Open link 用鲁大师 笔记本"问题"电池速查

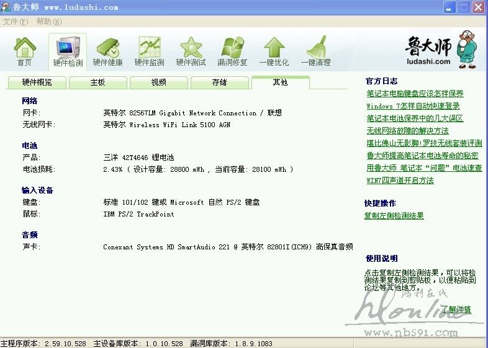coord(424,168)
